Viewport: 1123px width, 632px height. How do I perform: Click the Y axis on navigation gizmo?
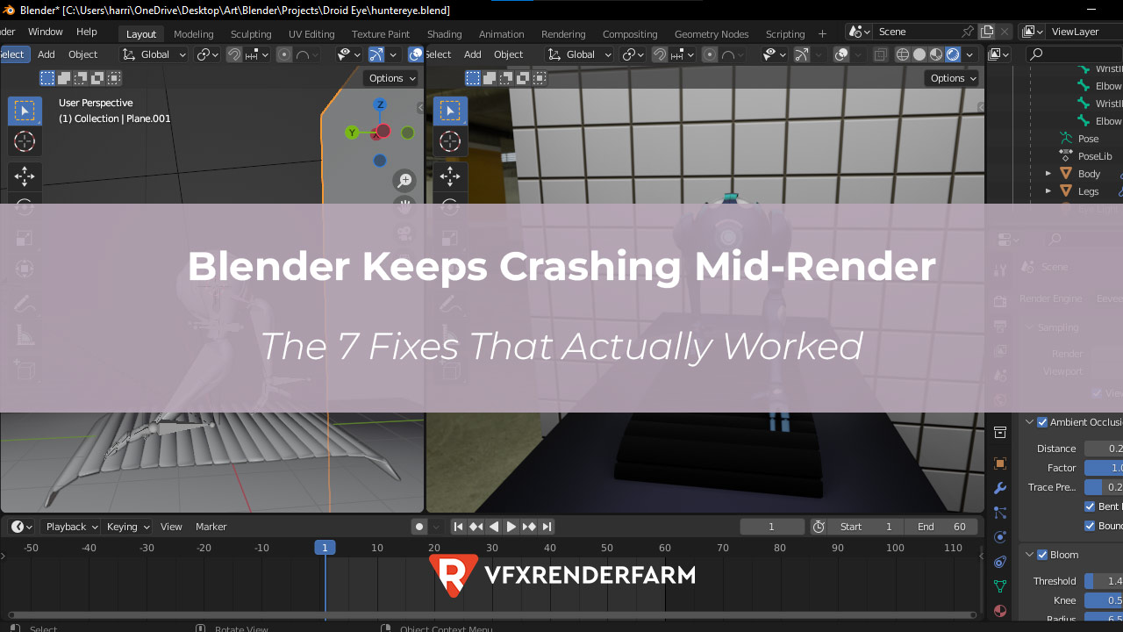(x=352, y=133)
